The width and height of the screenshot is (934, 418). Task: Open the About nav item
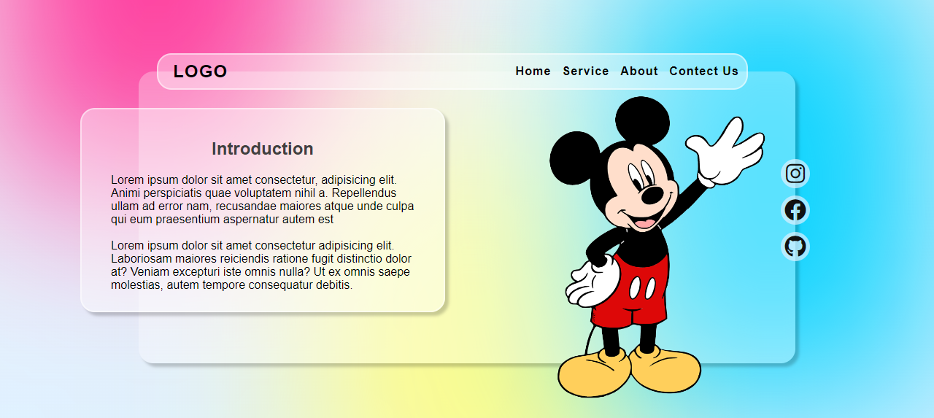click(x=639, y=71)
